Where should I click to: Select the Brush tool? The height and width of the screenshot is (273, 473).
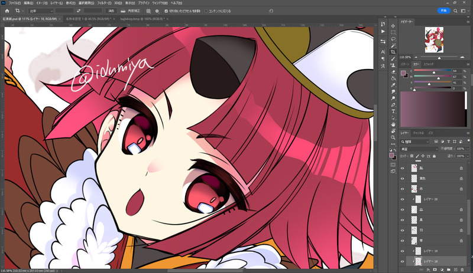click(393, 59)
